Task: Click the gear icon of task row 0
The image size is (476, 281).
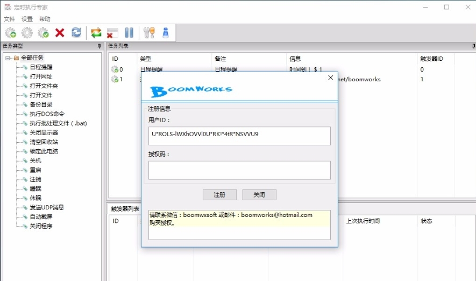Action: [x=115, y=69]
